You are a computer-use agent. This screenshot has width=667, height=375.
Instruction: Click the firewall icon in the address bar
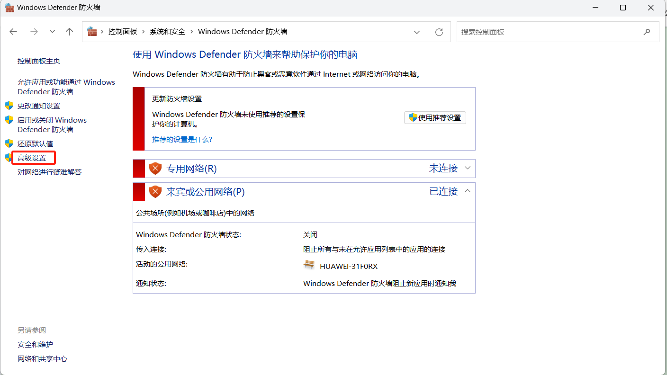pyautogui.click(x=92, y=32)
